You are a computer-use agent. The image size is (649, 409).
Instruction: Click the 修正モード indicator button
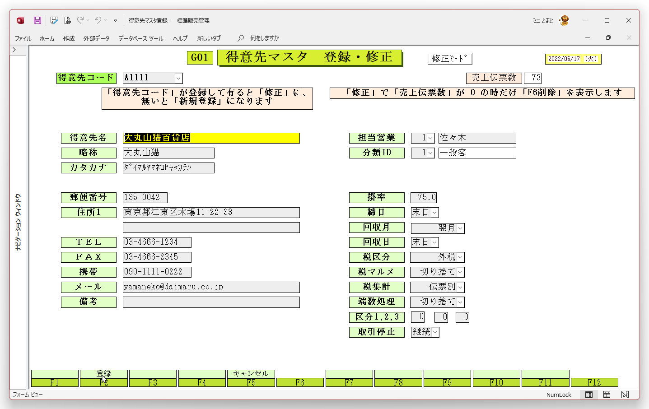450,59
